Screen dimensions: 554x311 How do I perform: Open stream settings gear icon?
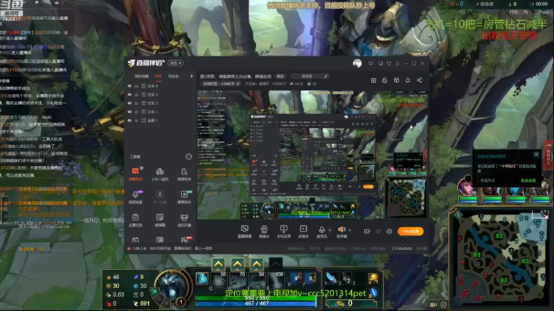pyautogui.click(x=389, y=232)
